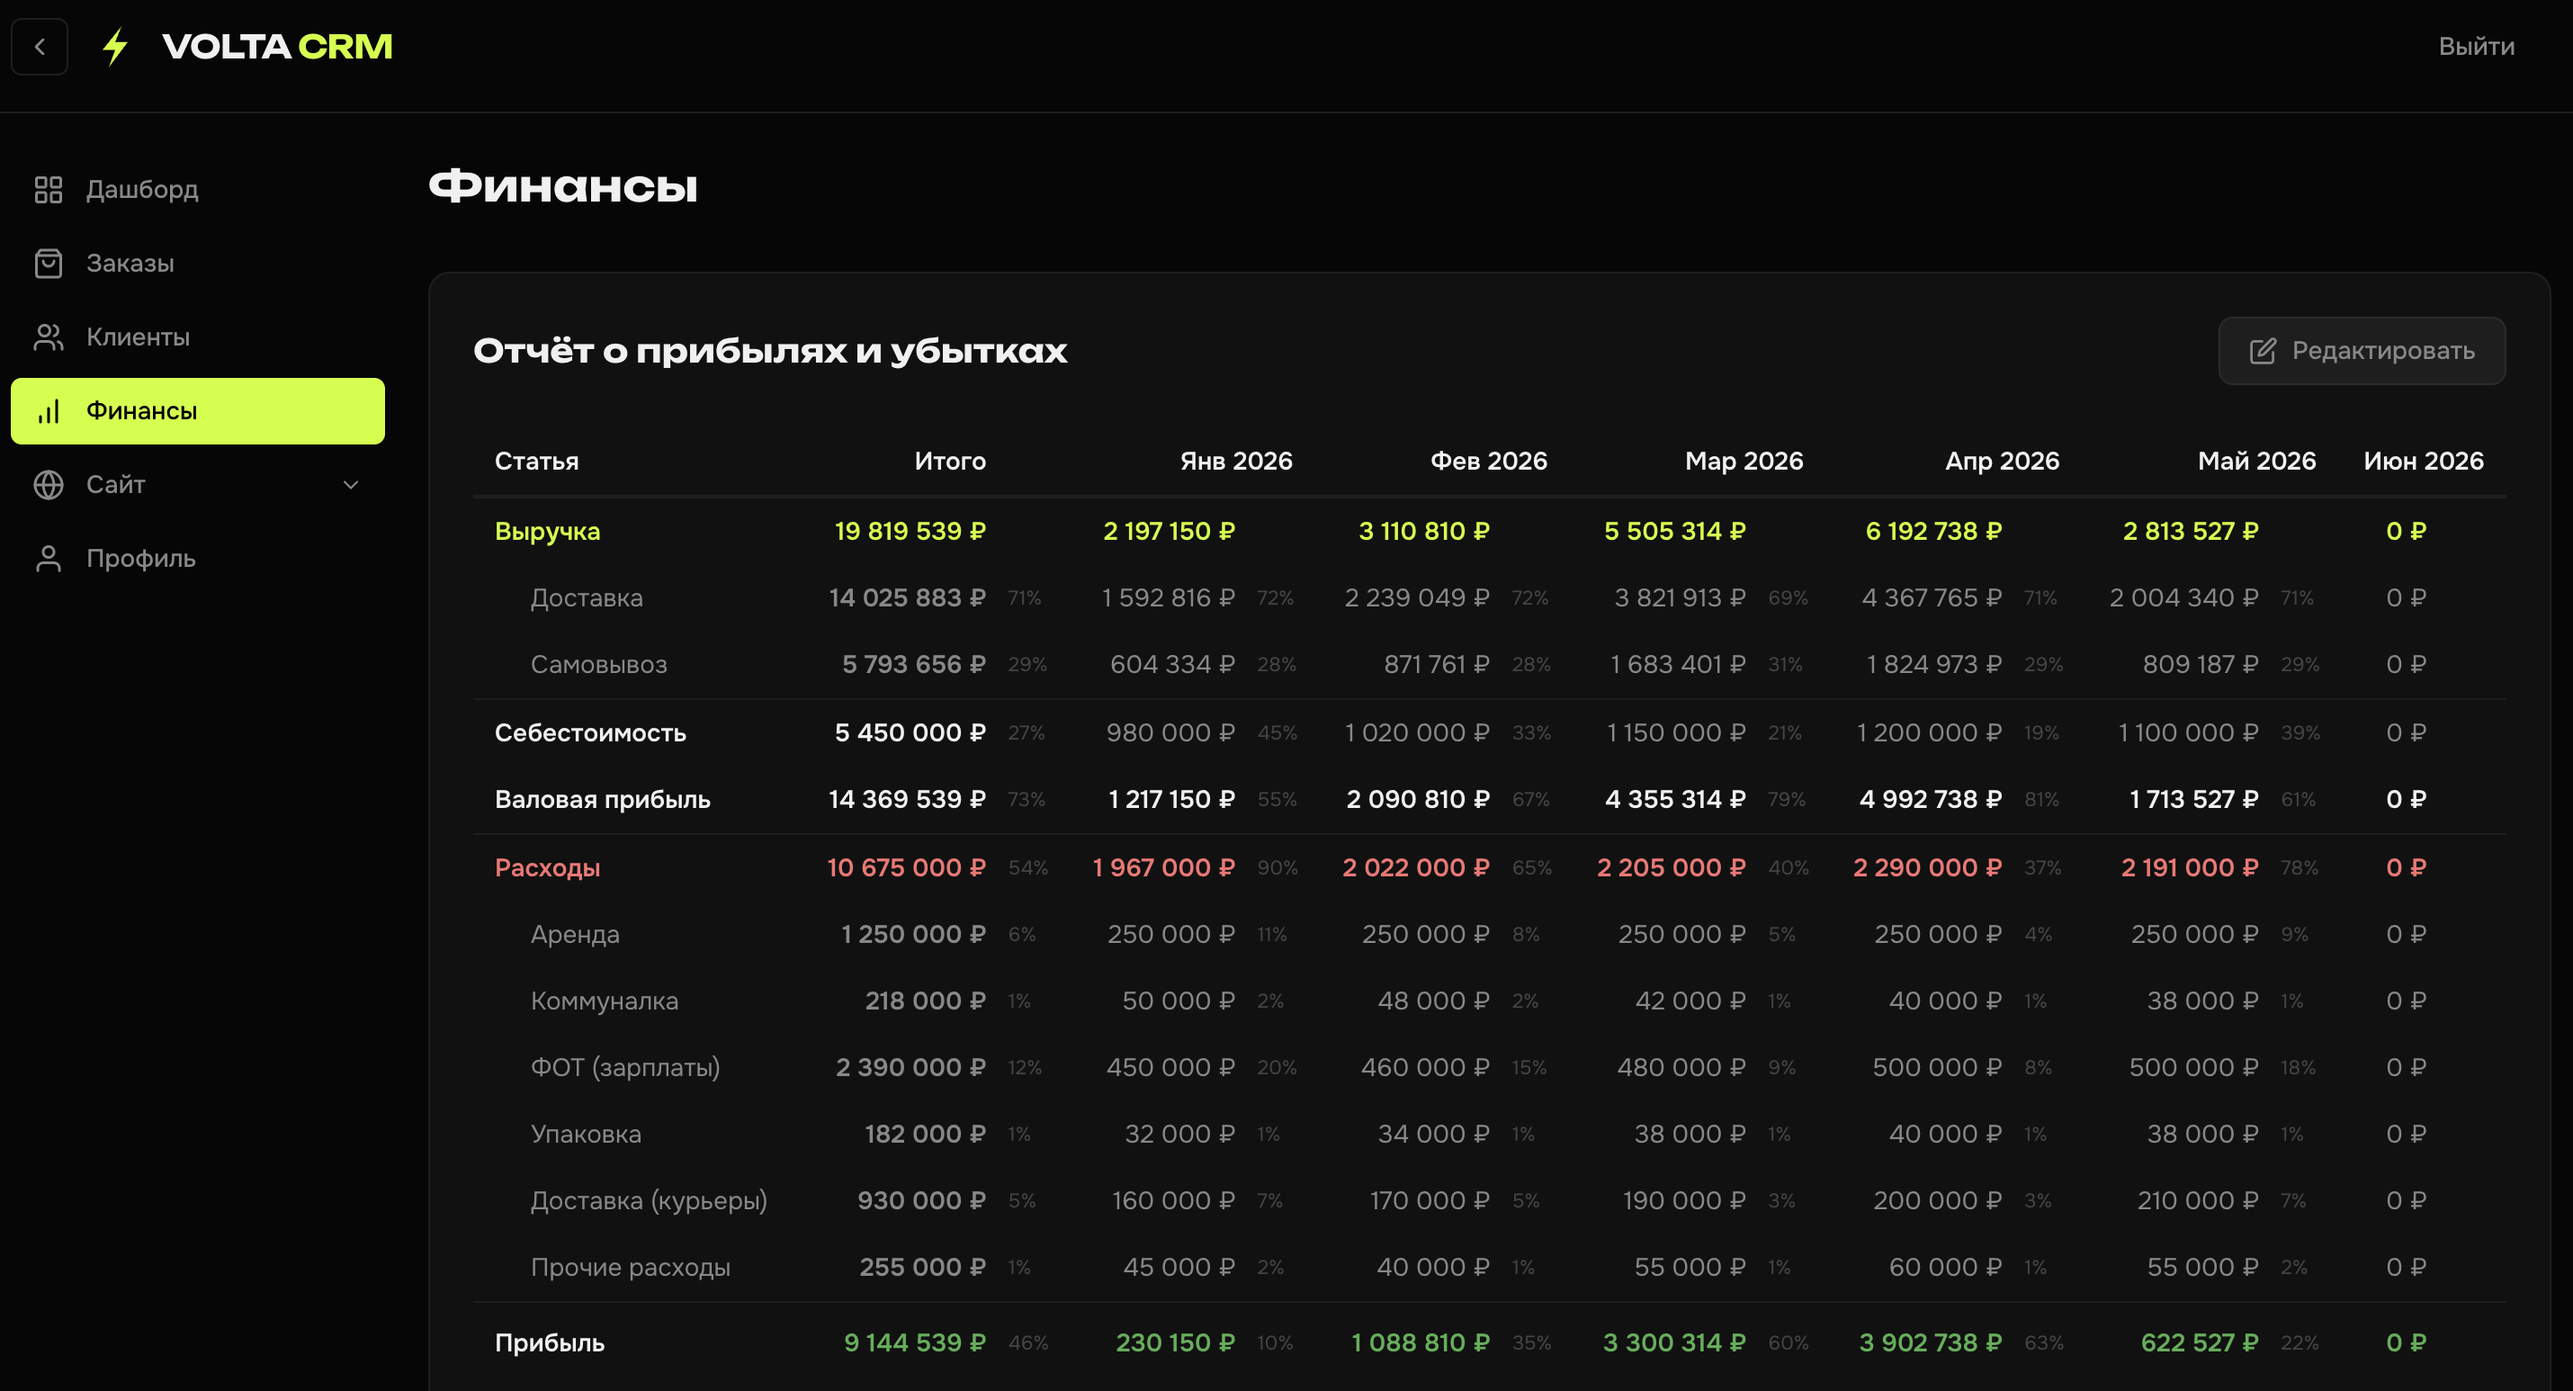Click total delivery value 14 025 883 ₽
The height and width of the screenshot is (1391, 2573).
[907, 597]
